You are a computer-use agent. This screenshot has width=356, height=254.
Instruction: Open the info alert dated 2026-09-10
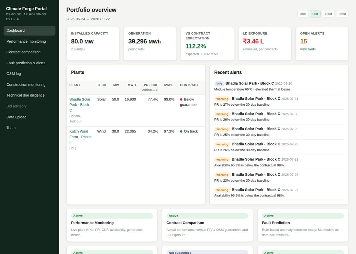[279, 86]
